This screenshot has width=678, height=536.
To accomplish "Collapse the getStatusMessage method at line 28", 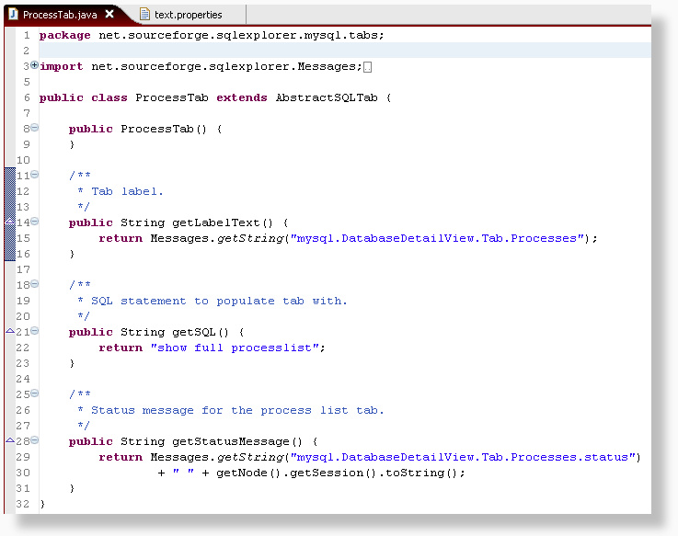I will pyautogui.click(x=35, y=440).
